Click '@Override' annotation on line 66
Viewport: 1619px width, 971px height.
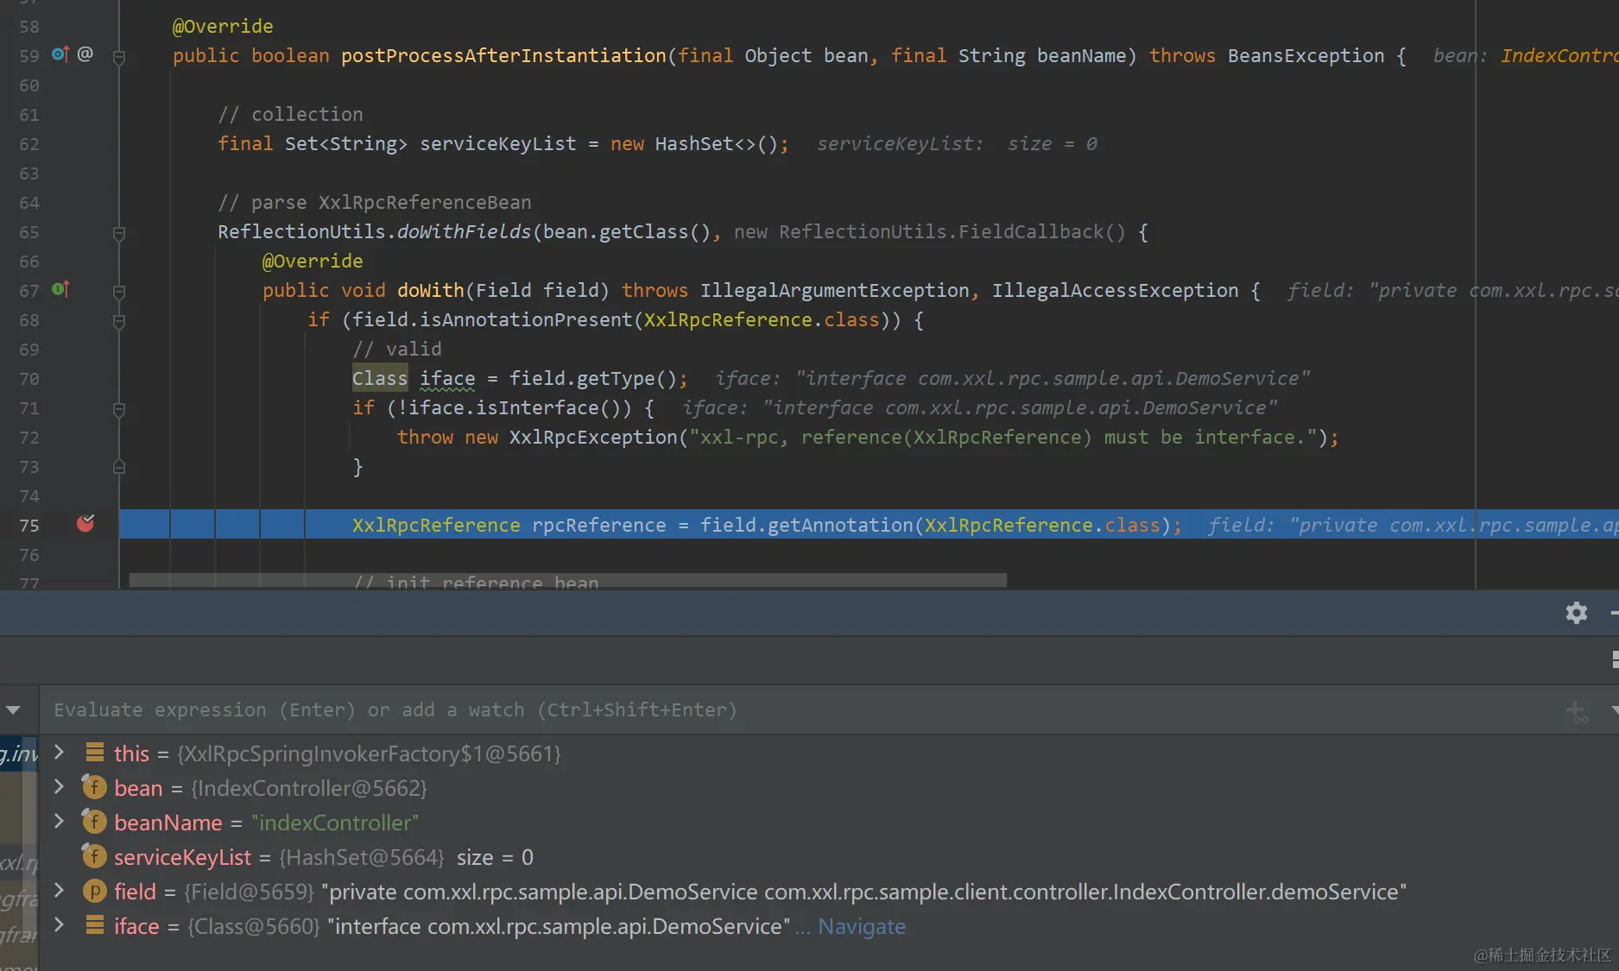point(313,262)
